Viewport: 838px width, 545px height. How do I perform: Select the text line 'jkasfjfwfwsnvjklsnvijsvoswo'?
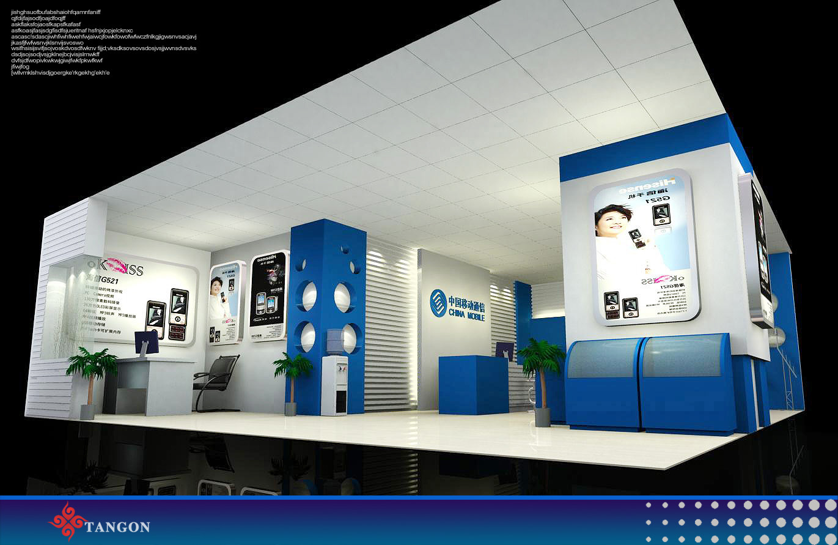click(47, 42)
